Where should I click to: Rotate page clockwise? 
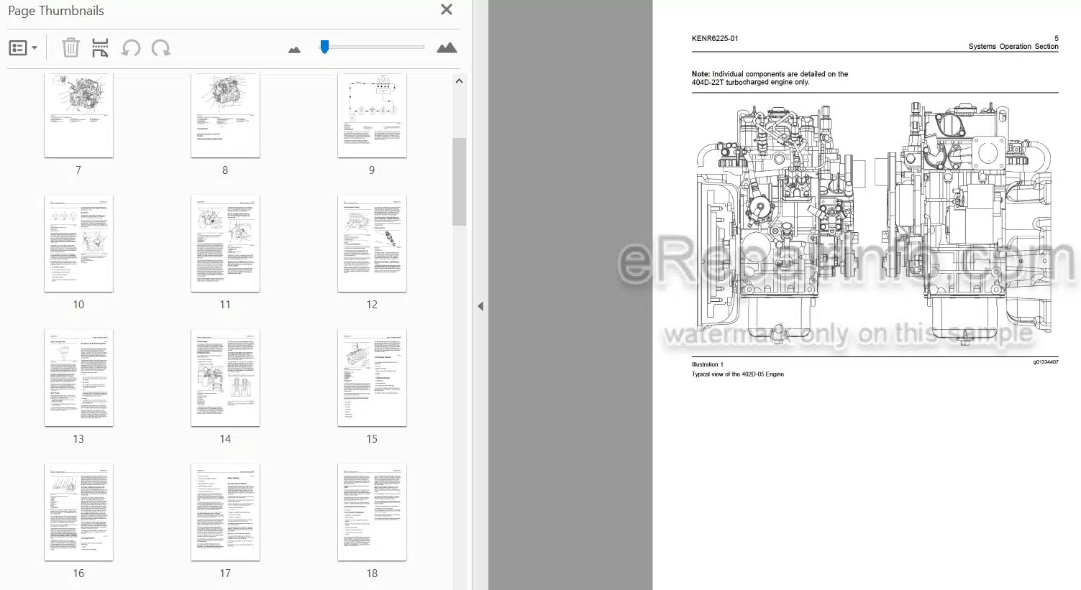[x=161, y=48]
